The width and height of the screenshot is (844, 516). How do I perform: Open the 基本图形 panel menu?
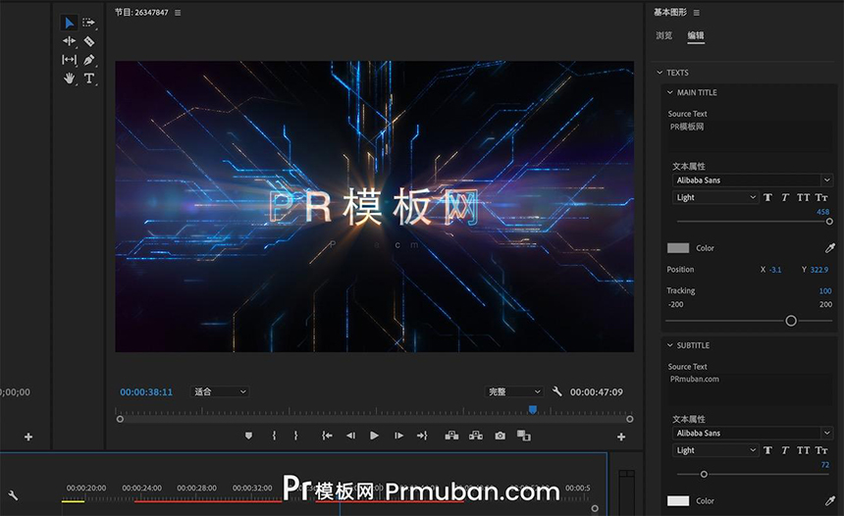coord(697,13)
